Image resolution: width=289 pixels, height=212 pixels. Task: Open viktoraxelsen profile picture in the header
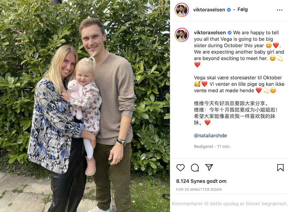pos(182,10)
